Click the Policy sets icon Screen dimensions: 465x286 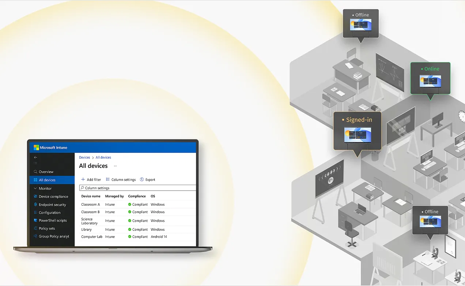[x=35, y=228]
